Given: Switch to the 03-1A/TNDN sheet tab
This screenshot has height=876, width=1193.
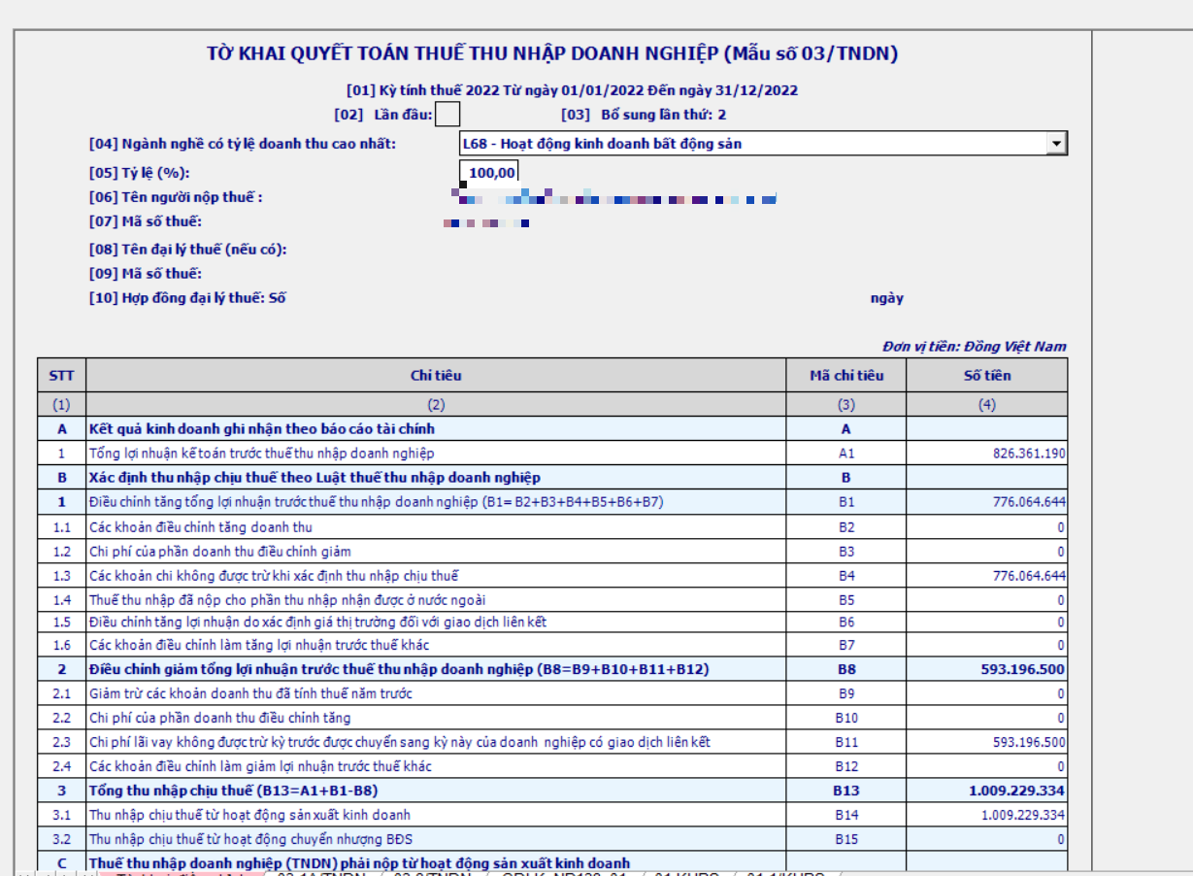Looking at the screenshot, I should pos(320,873).
